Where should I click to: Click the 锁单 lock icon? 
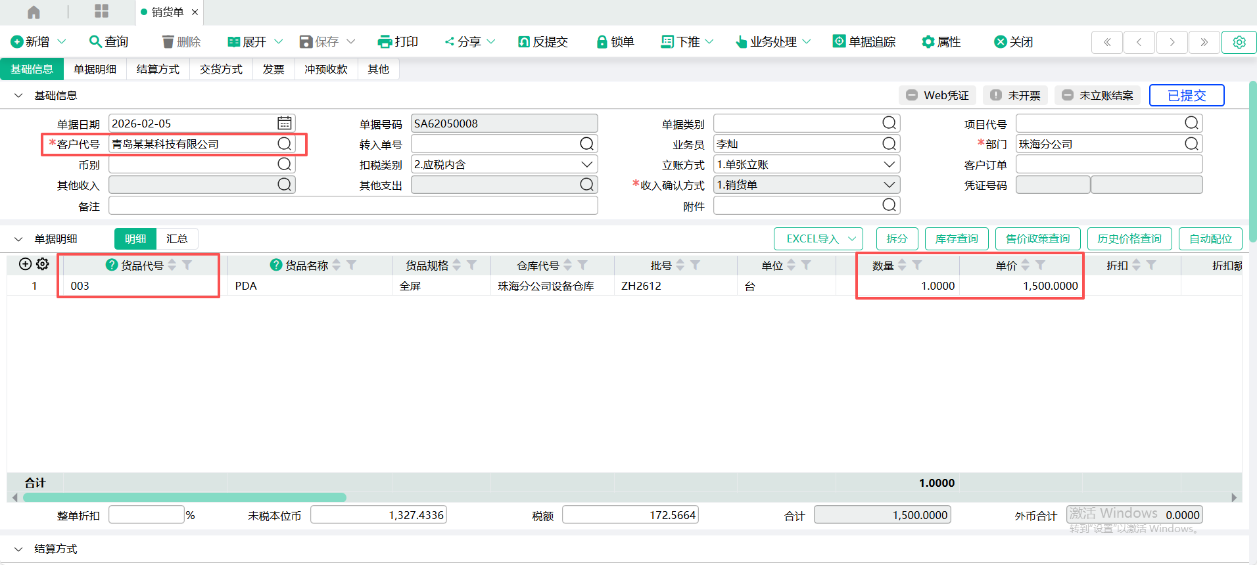601,42
